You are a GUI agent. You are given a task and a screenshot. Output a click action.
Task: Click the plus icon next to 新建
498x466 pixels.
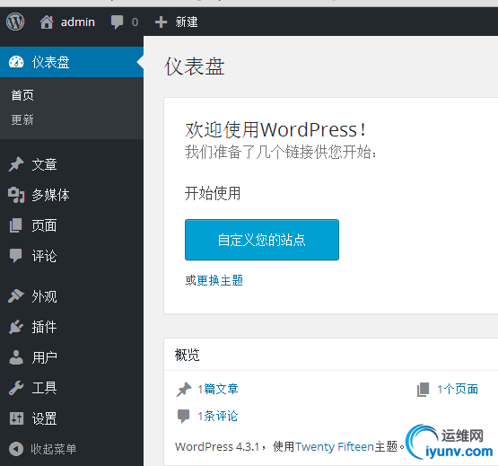pos(161,22)
